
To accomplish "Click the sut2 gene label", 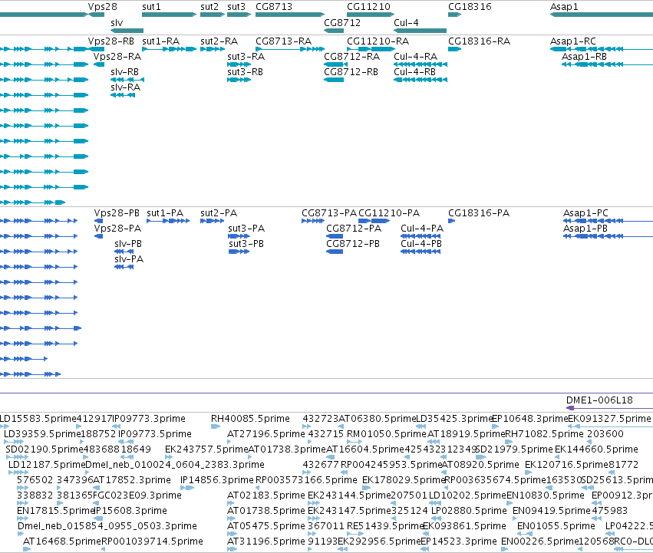I will click(209, 7).
